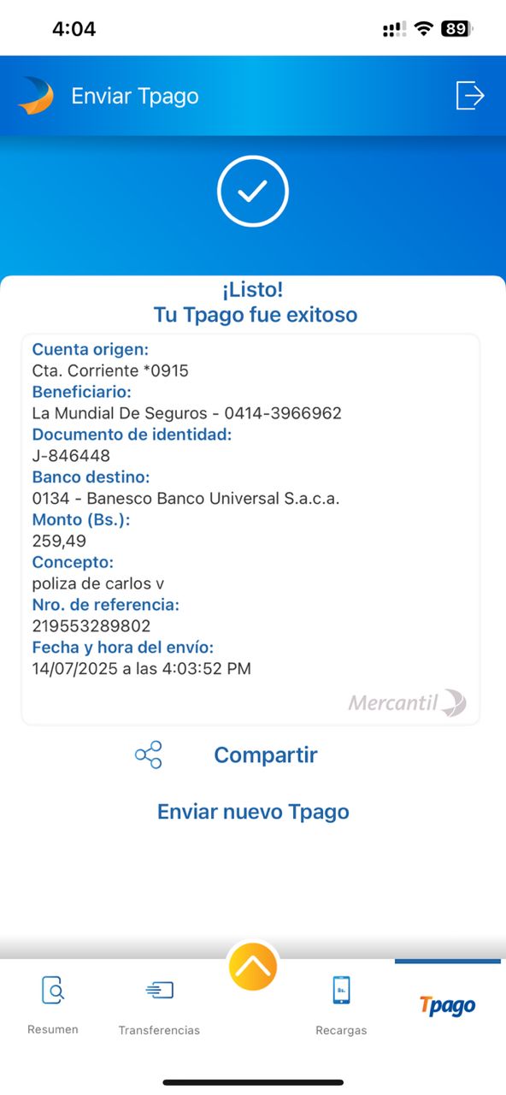Tap the Wi-Fi icon in status bar

coord(423,29)
